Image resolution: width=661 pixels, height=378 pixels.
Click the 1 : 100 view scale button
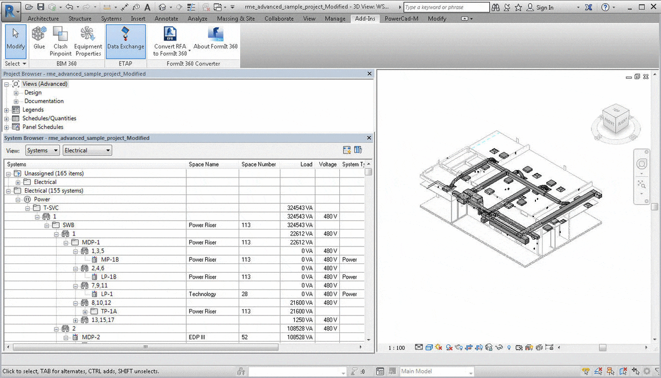pos(397,347)
